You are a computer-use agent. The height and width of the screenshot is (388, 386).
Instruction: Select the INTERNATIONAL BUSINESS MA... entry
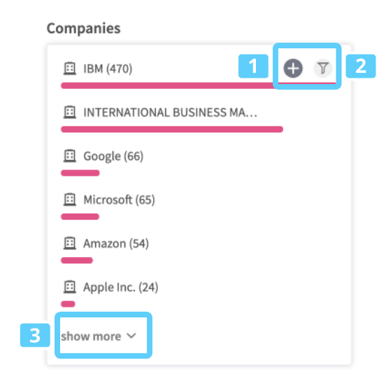(170, 113)
